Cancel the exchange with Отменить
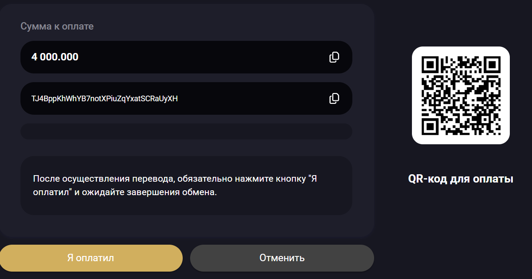Screen dimensions: 532x279 [281, 258]
